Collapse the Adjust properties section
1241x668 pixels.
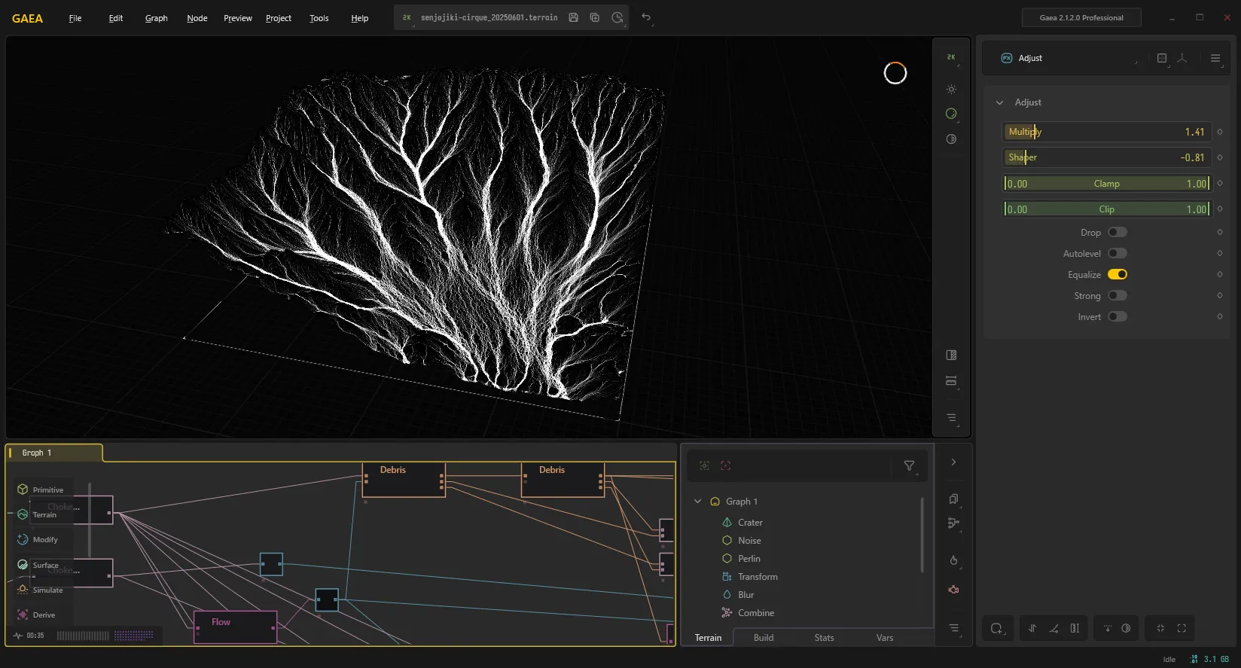point(999,102)
